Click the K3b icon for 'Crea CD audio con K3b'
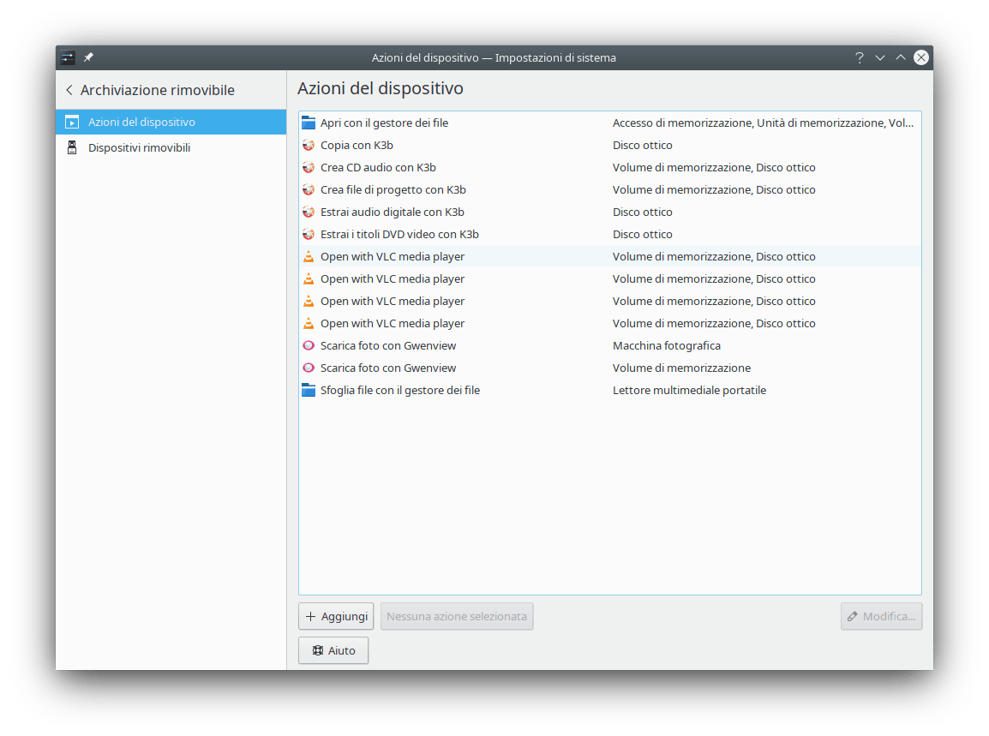Viewport: 989px width, 736px height. tap(309, 168)
